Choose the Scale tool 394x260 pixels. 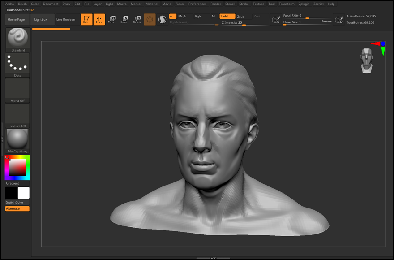pyautogui.click(x=124, y=19)
